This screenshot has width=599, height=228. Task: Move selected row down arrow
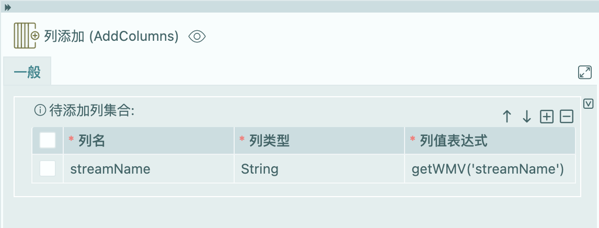[527, 117]
